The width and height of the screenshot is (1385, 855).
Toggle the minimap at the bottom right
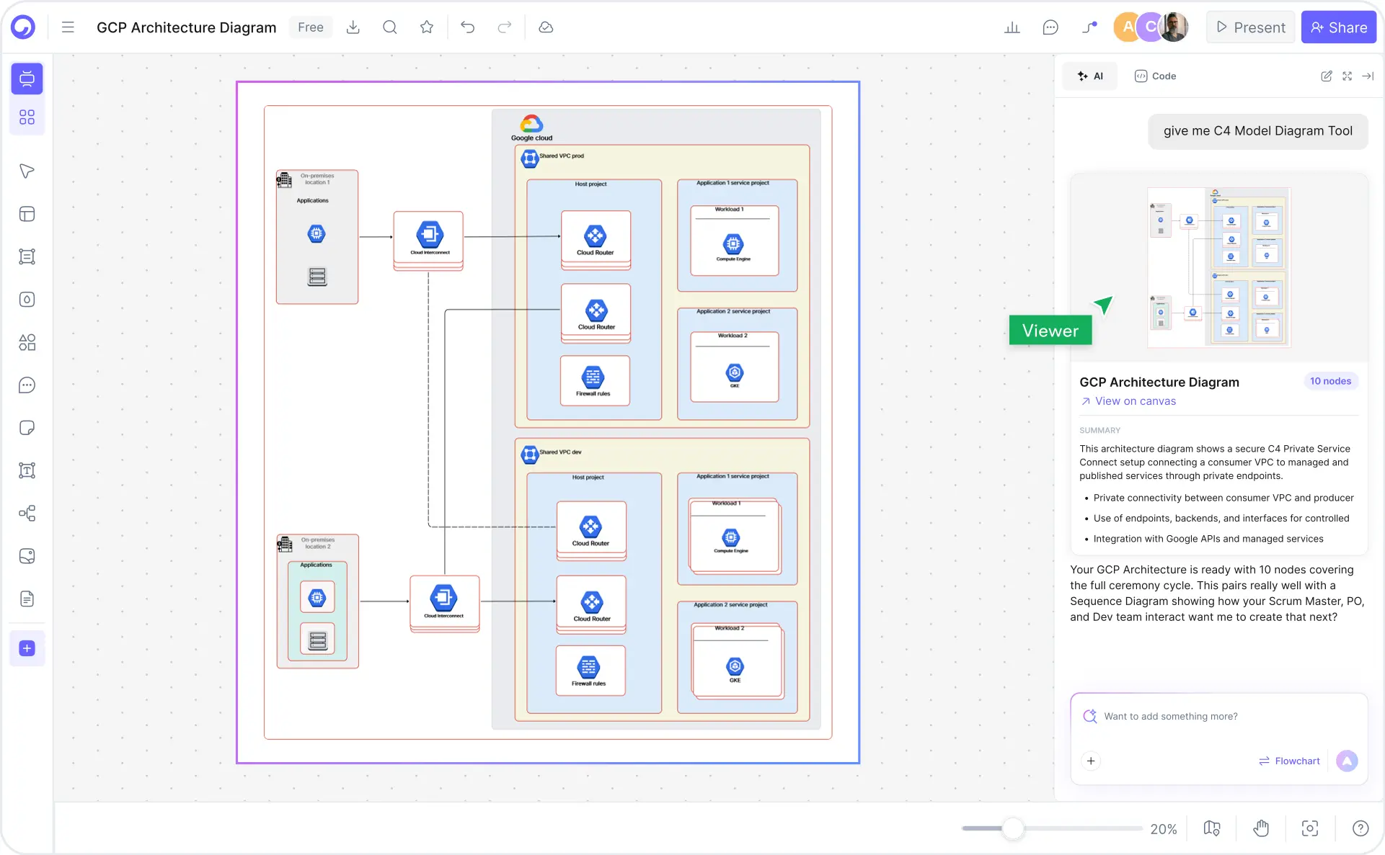(1212, 828)
